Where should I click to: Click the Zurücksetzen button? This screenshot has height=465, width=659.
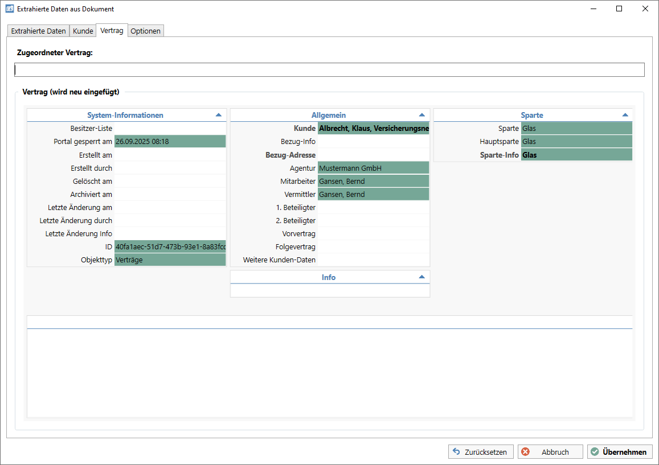tap(481, 452)
